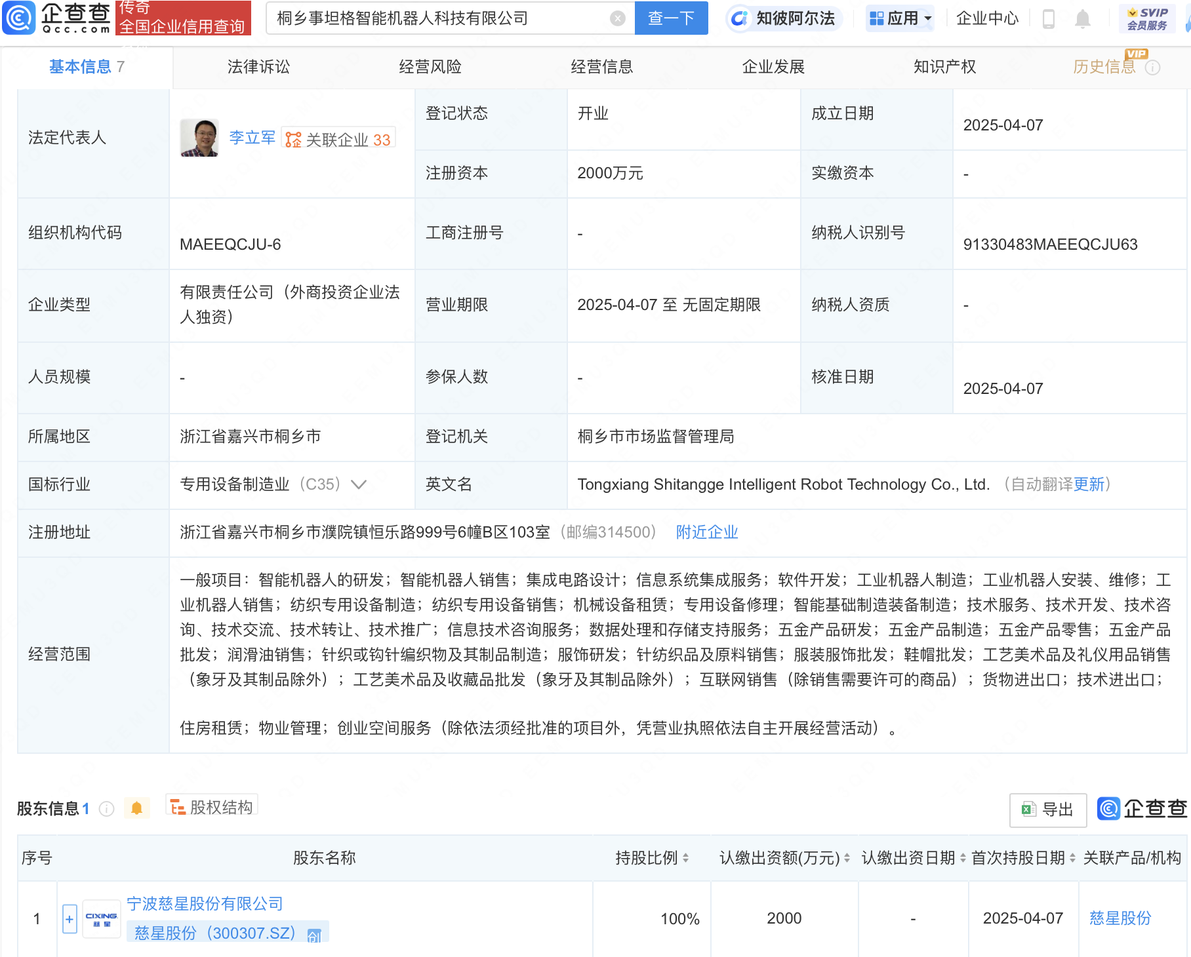
Task: Click the 查一下 search button
Action: (x=671, y=18)
